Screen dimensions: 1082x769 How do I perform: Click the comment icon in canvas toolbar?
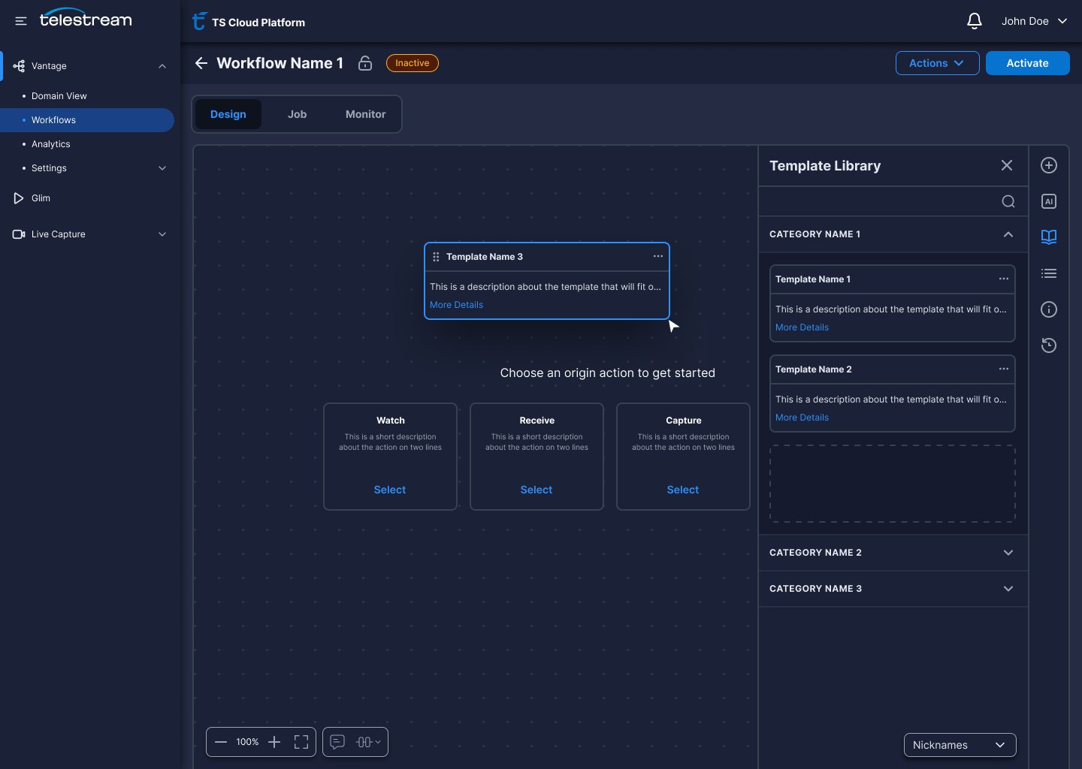(337, 742)
